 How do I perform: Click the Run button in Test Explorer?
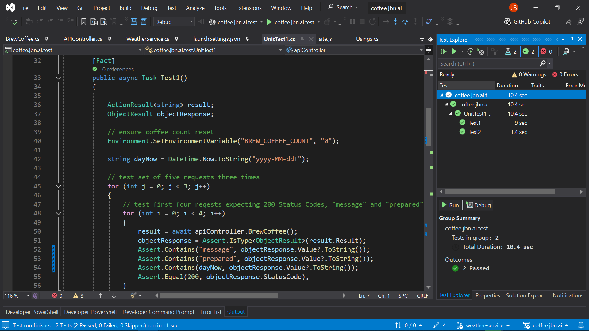click(450, 205)
